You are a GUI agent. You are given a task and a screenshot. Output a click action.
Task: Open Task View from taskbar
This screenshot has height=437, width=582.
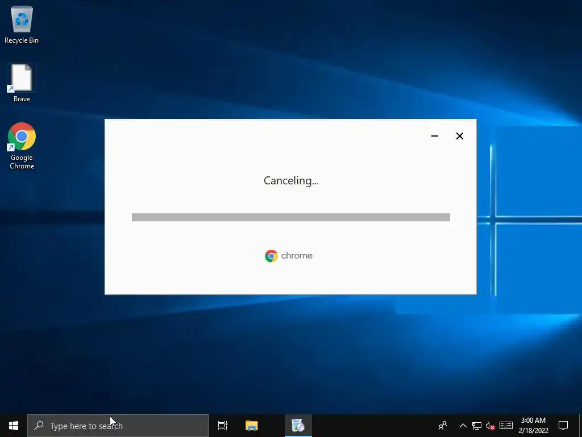pyautogui.click(x=223, y=426)
